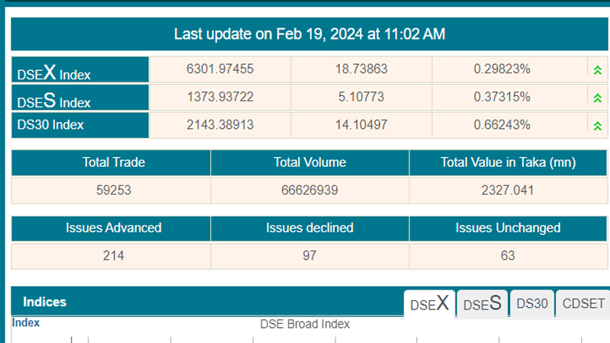Click the DS30 percentage change 0.66243%
This screenshot has height=343, width=610.
coord(502,124)
